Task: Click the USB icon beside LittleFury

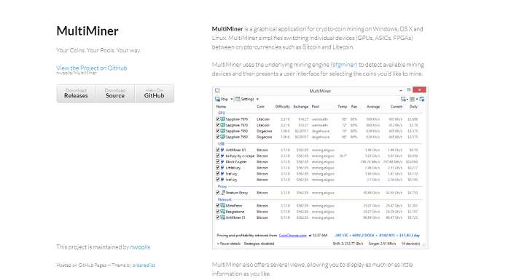Action: point(222,168)
